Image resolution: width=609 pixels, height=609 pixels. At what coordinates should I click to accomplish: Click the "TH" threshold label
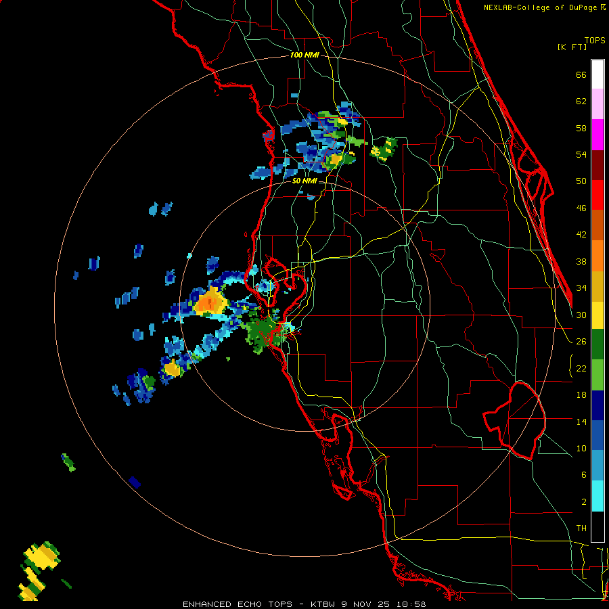(581, 528)
